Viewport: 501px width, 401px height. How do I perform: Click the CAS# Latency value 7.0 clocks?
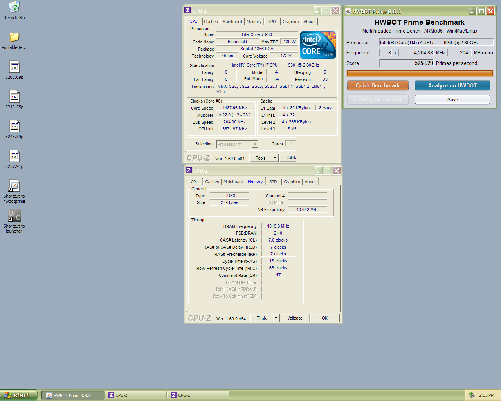pos(278,240)
